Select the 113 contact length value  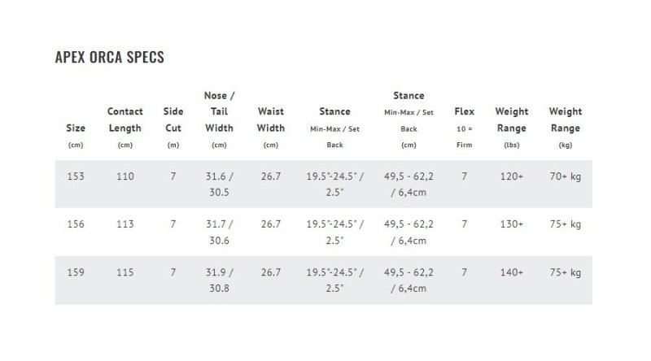(125, 224)
